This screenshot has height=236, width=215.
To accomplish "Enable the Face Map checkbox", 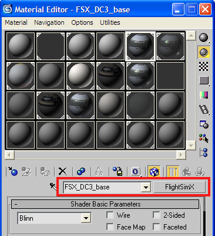I will (x=110, y=227).
